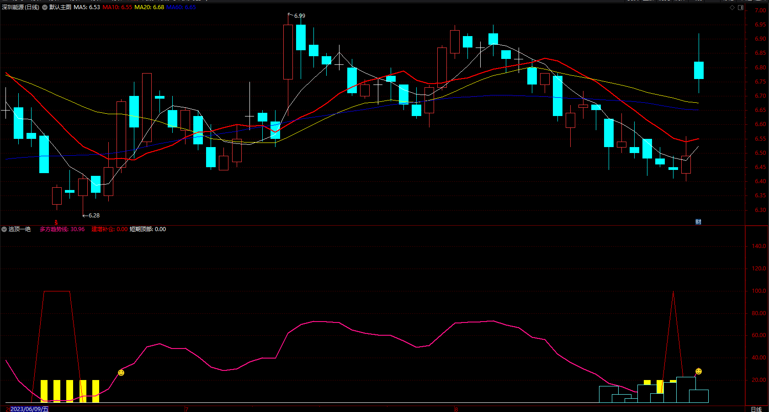Screen dimensions: 769x412
Task: Select the MA20: 6.68 legend label
Action: click(x=149, y=7)
